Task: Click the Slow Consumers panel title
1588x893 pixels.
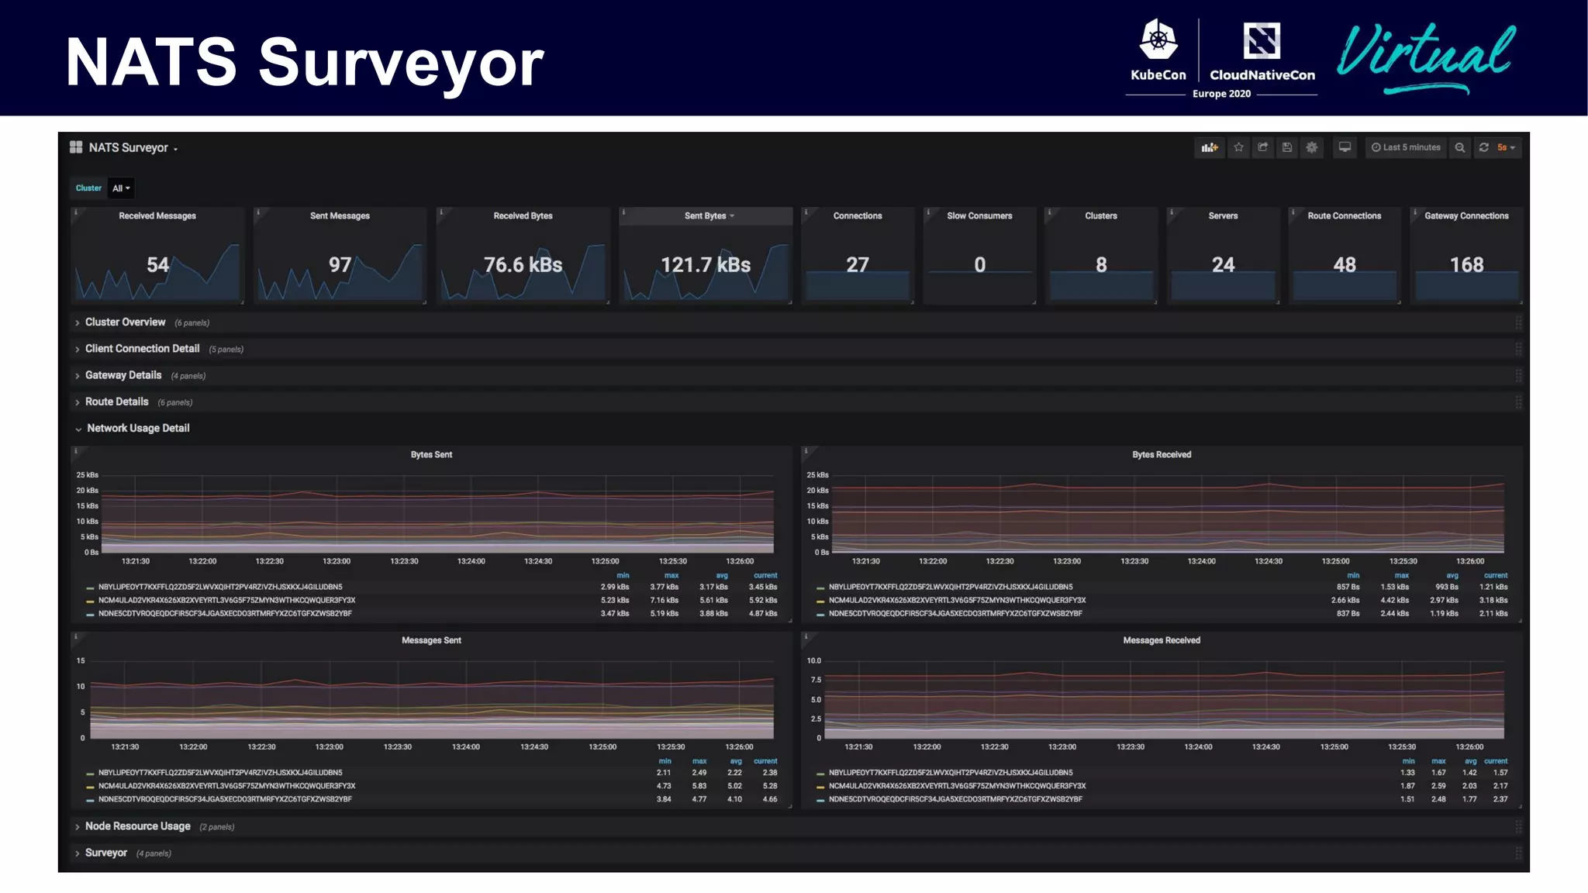Action: [x=979, y=215]
